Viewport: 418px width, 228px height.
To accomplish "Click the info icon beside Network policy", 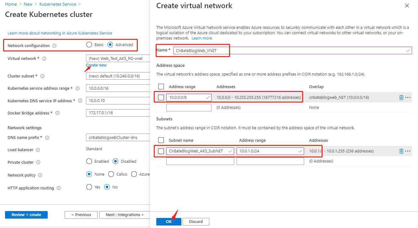I will [40, 175].
